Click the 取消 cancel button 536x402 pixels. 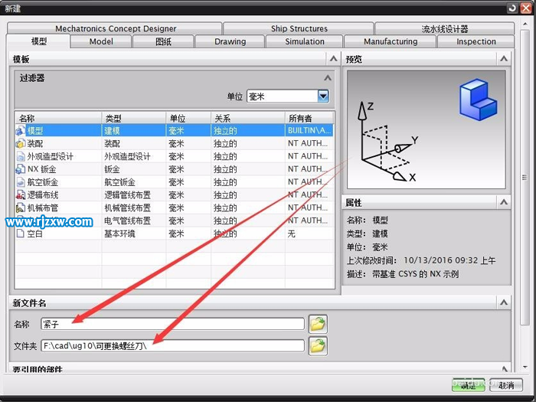506,385
